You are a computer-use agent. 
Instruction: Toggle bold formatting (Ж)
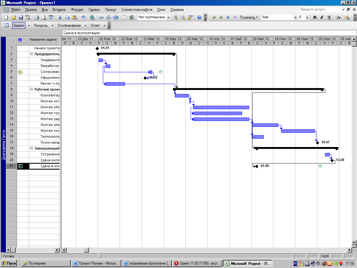[315, 17]
